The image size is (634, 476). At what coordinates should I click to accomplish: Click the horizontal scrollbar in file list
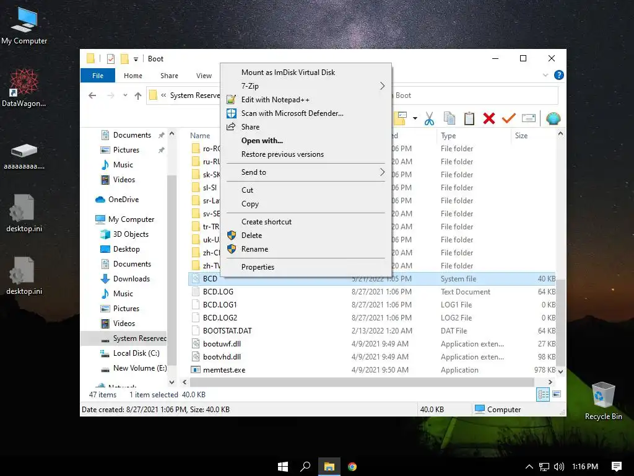[362, 382]
